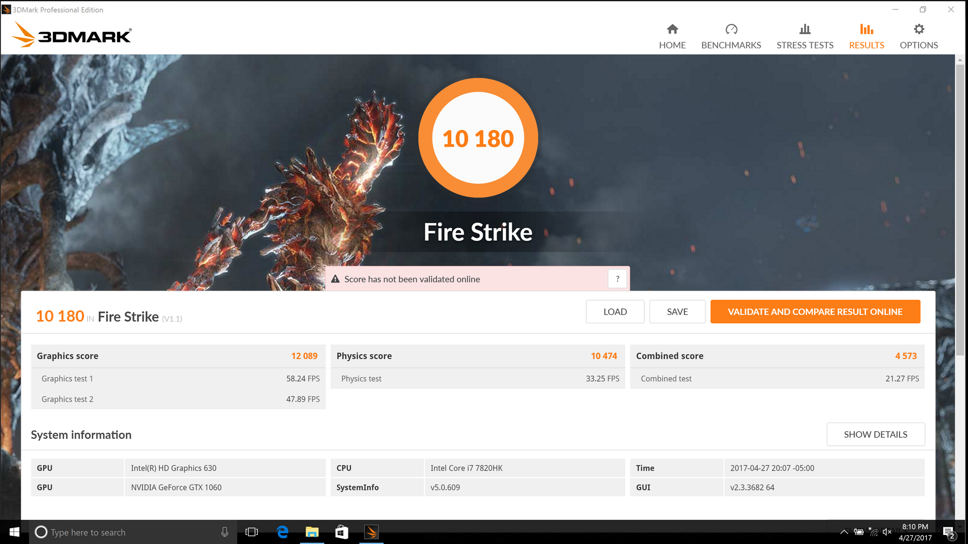Open Benchmarks via gauge icon
The width and height of the screenshot is (968, 544).
click(x=731, y=29)
